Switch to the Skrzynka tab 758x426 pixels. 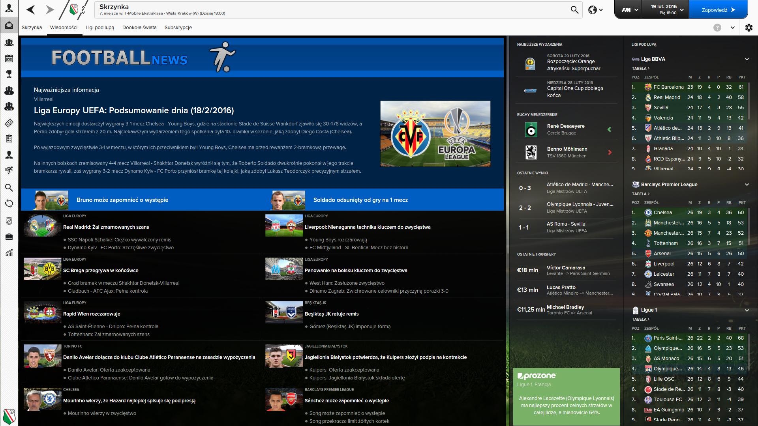(x=32, y=28)
